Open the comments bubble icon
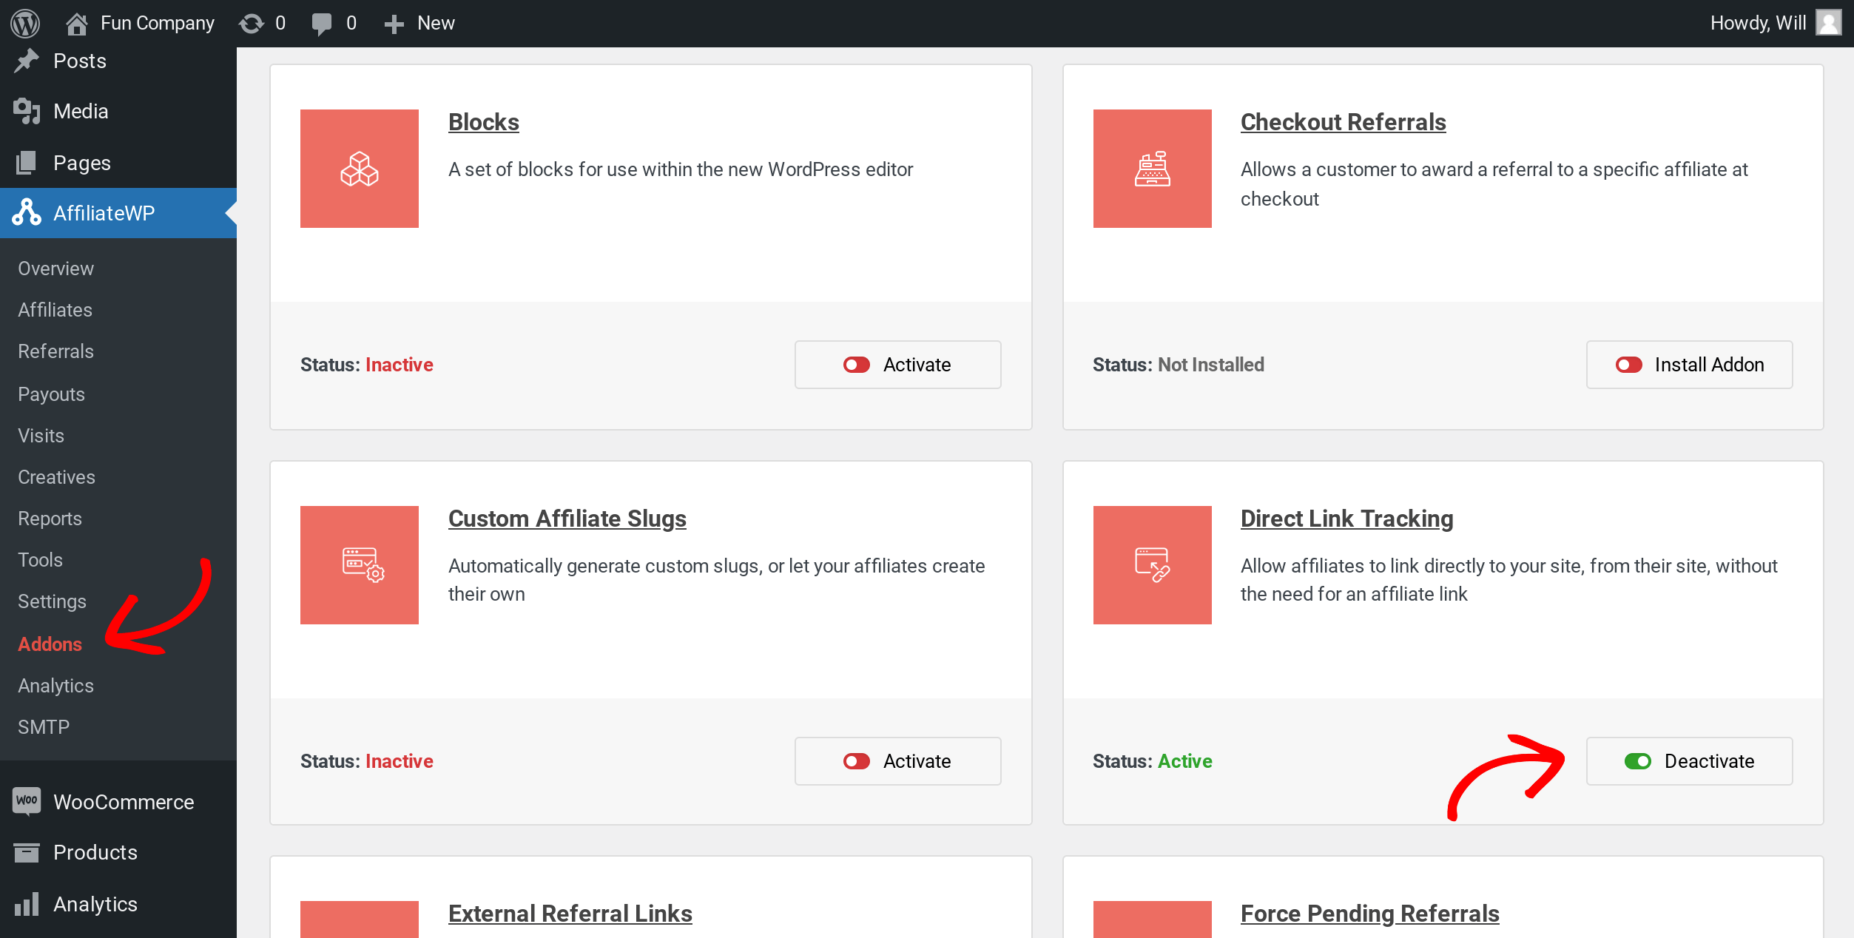The image size is (1854, 938). 323,22
